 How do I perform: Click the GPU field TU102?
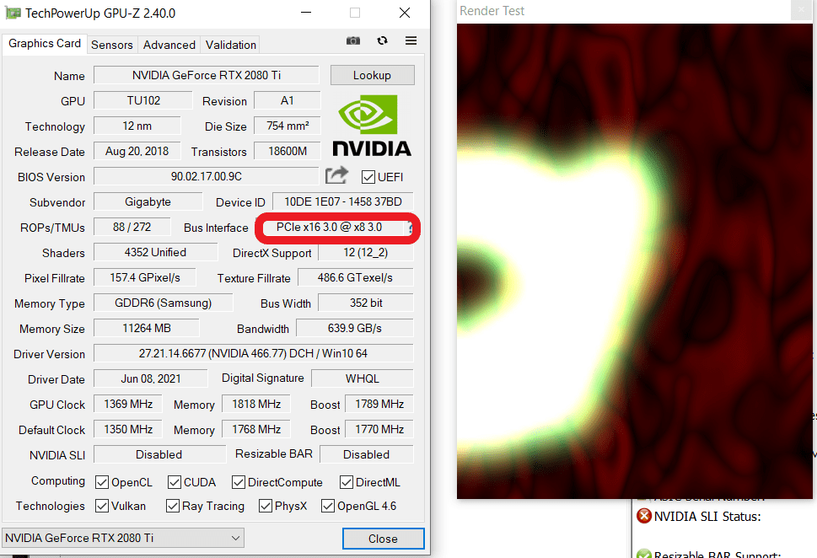click(x=143, y=100)
